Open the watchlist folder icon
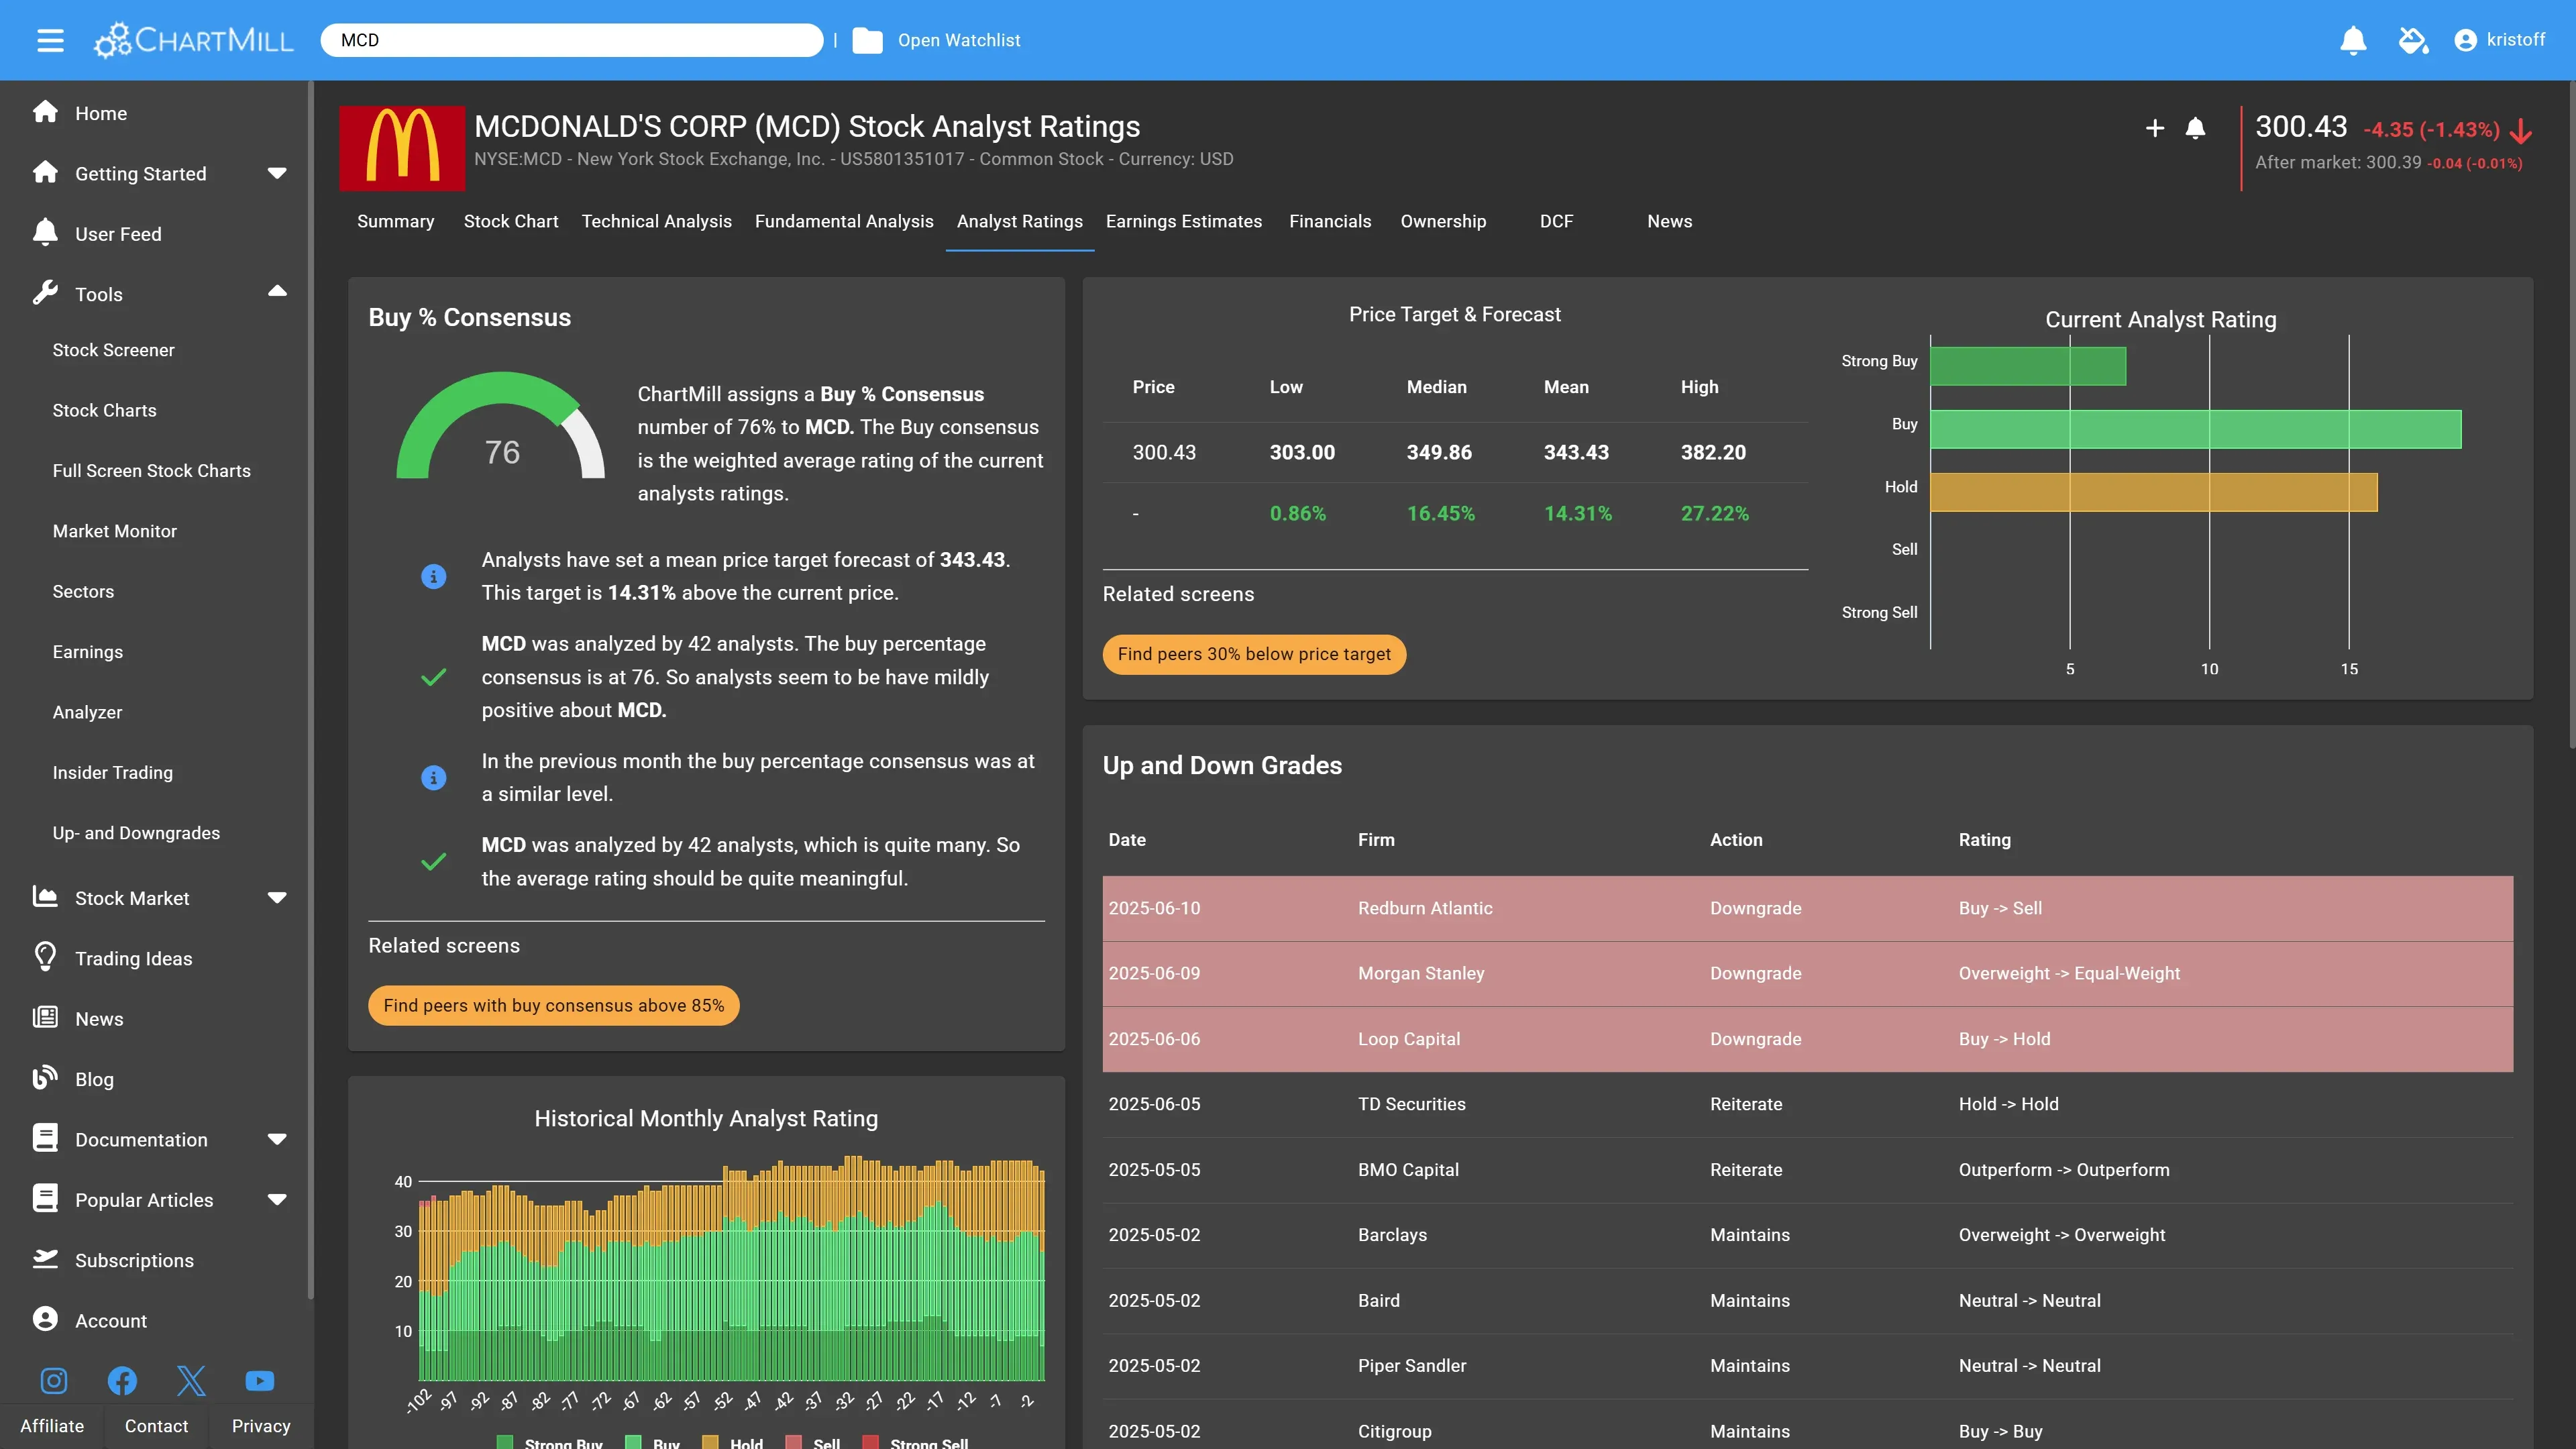Screen dimensions: 2576x1449 click(867, 40)
